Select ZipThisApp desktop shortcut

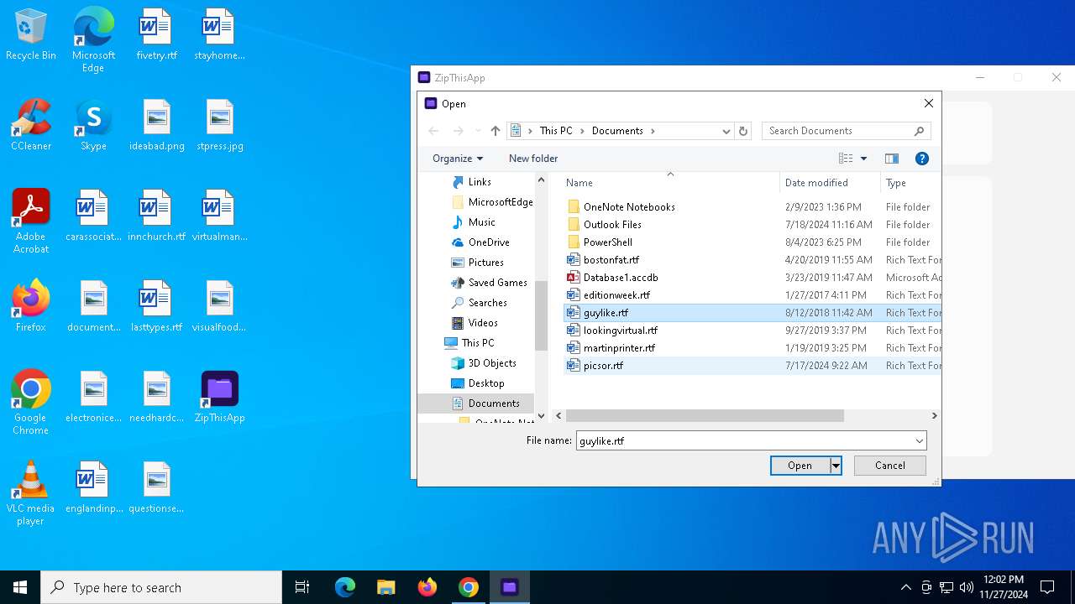point(220,397)
